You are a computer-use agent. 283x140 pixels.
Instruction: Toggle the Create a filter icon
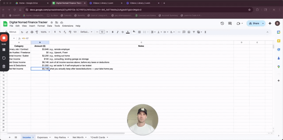(x=194, y=32)
